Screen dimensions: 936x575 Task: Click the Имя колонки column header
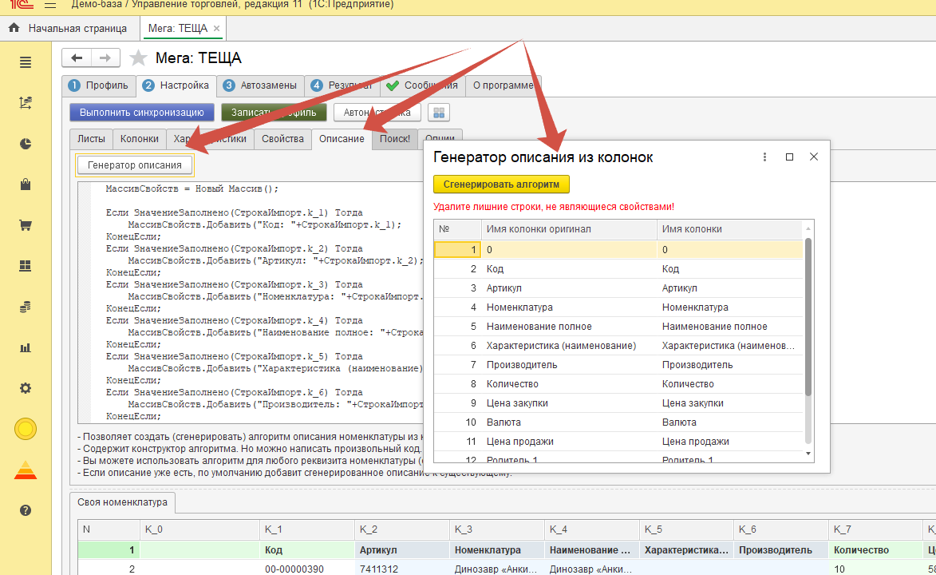(x=729, y=229)
